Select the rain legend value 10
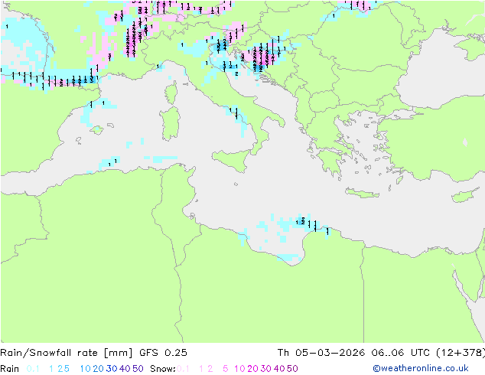This screenshot has height=375, width=485. 86,369
